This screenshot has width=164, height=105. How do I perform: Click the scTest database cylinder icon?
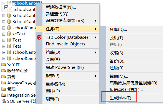pyautogui.click(x=9, y=34)
